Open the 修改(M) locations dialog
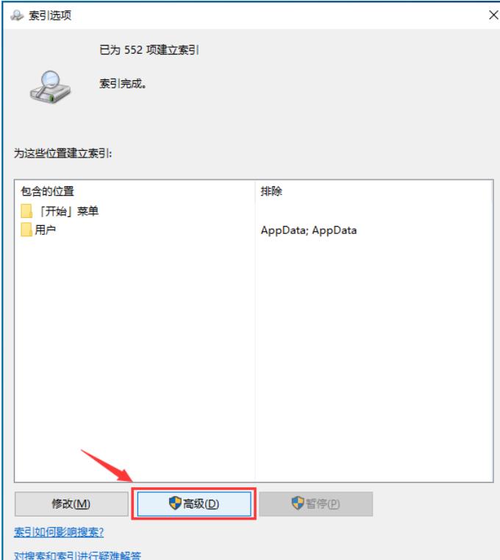 (x=71, y=504)
